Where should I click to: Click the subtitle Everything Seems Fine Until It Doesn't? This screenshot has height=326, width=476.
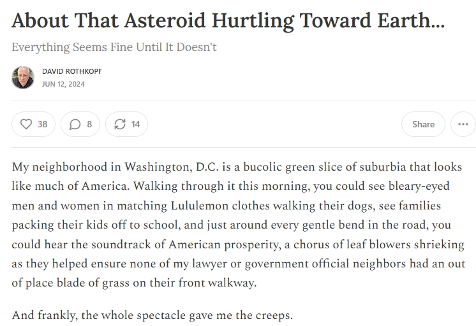114,47
